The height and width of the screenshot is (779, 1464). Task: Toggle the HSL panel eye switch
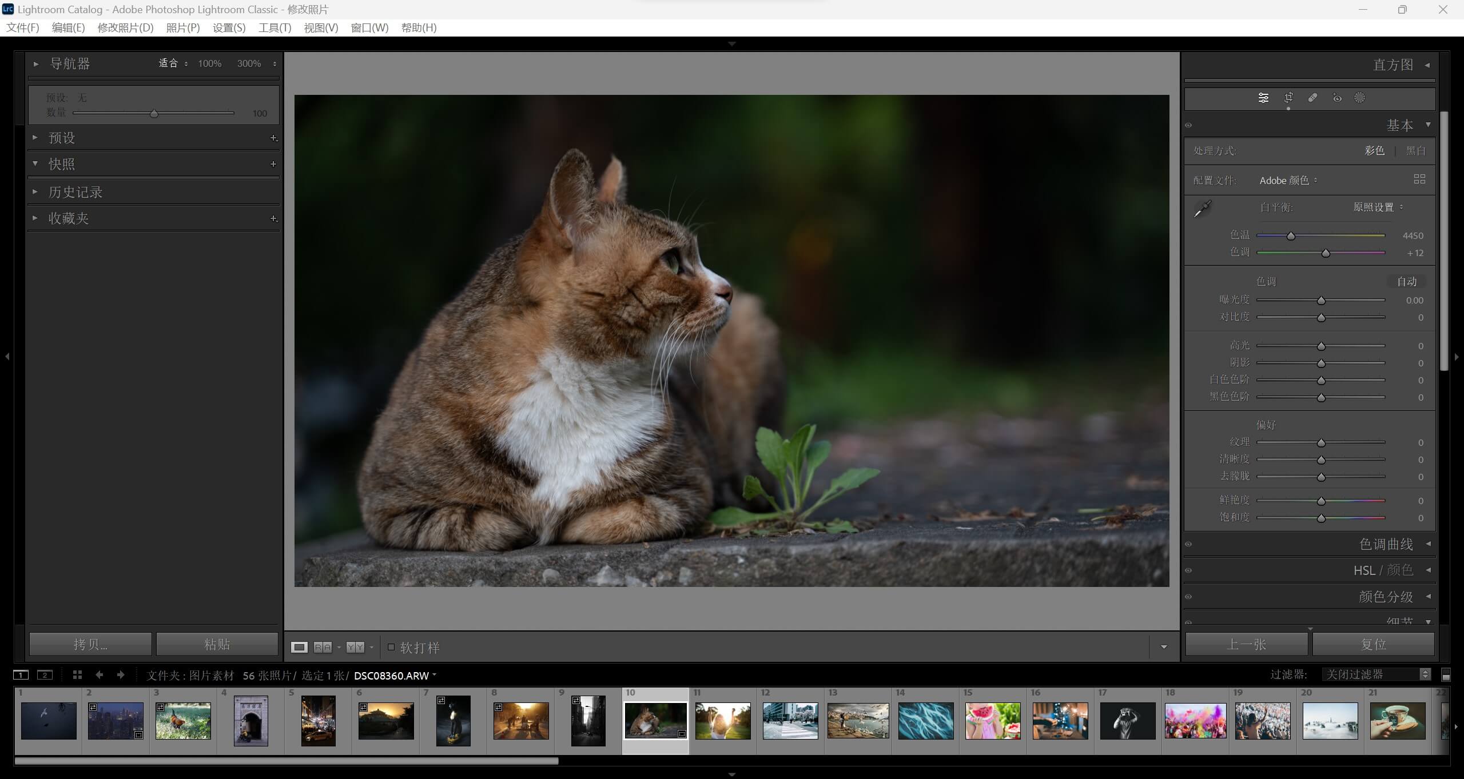click(1188, 570)
